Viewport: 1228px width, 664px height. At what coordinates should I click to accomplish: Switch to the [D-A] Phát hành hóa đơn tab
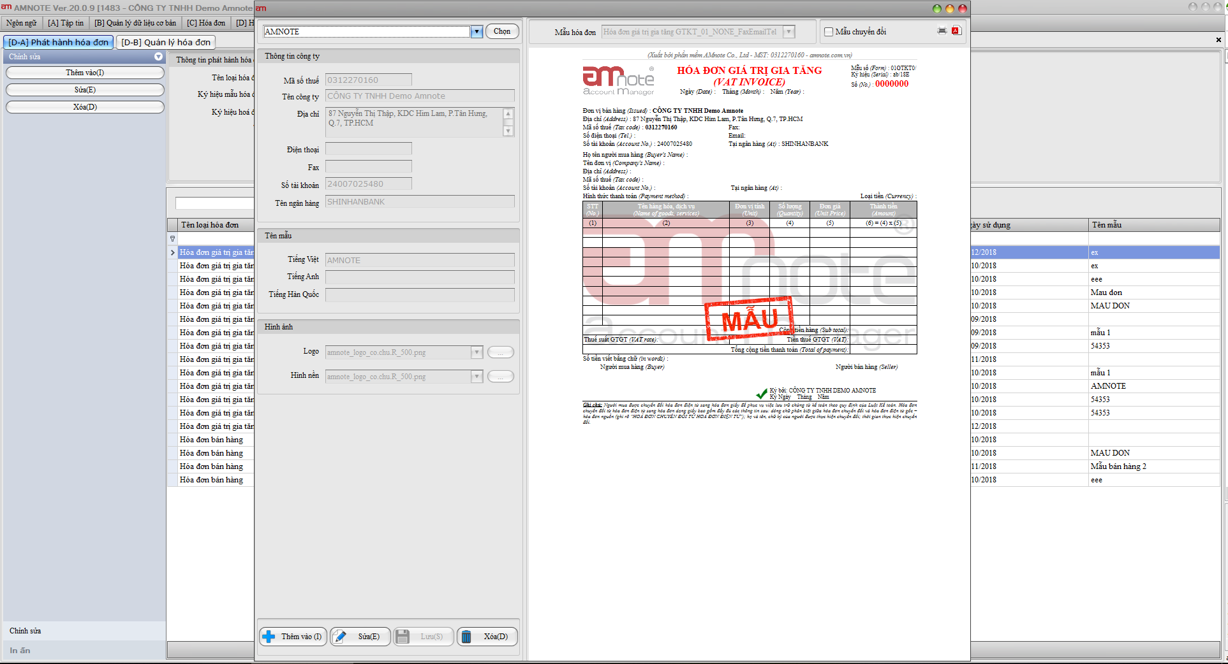[x=59, y=42]
